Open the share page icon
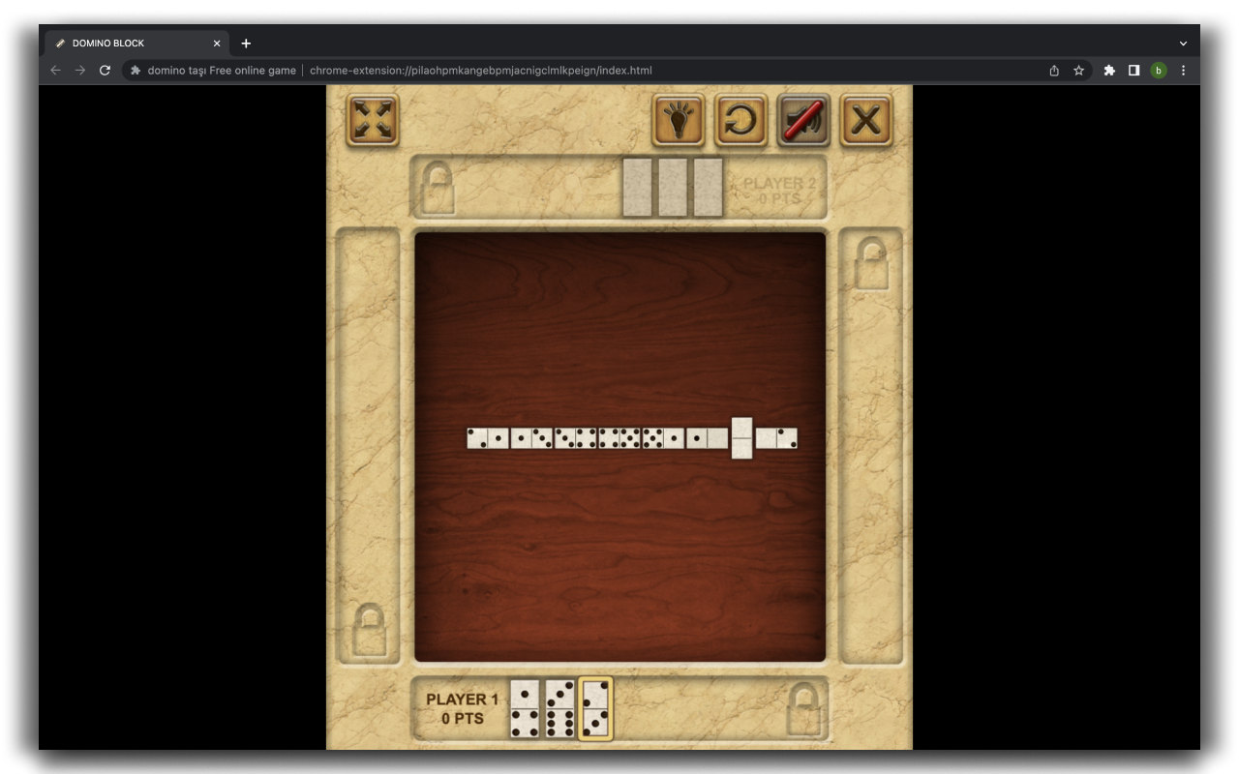Image resolution: width=1239 pixels, height=774 pixels. [1054, 71]
